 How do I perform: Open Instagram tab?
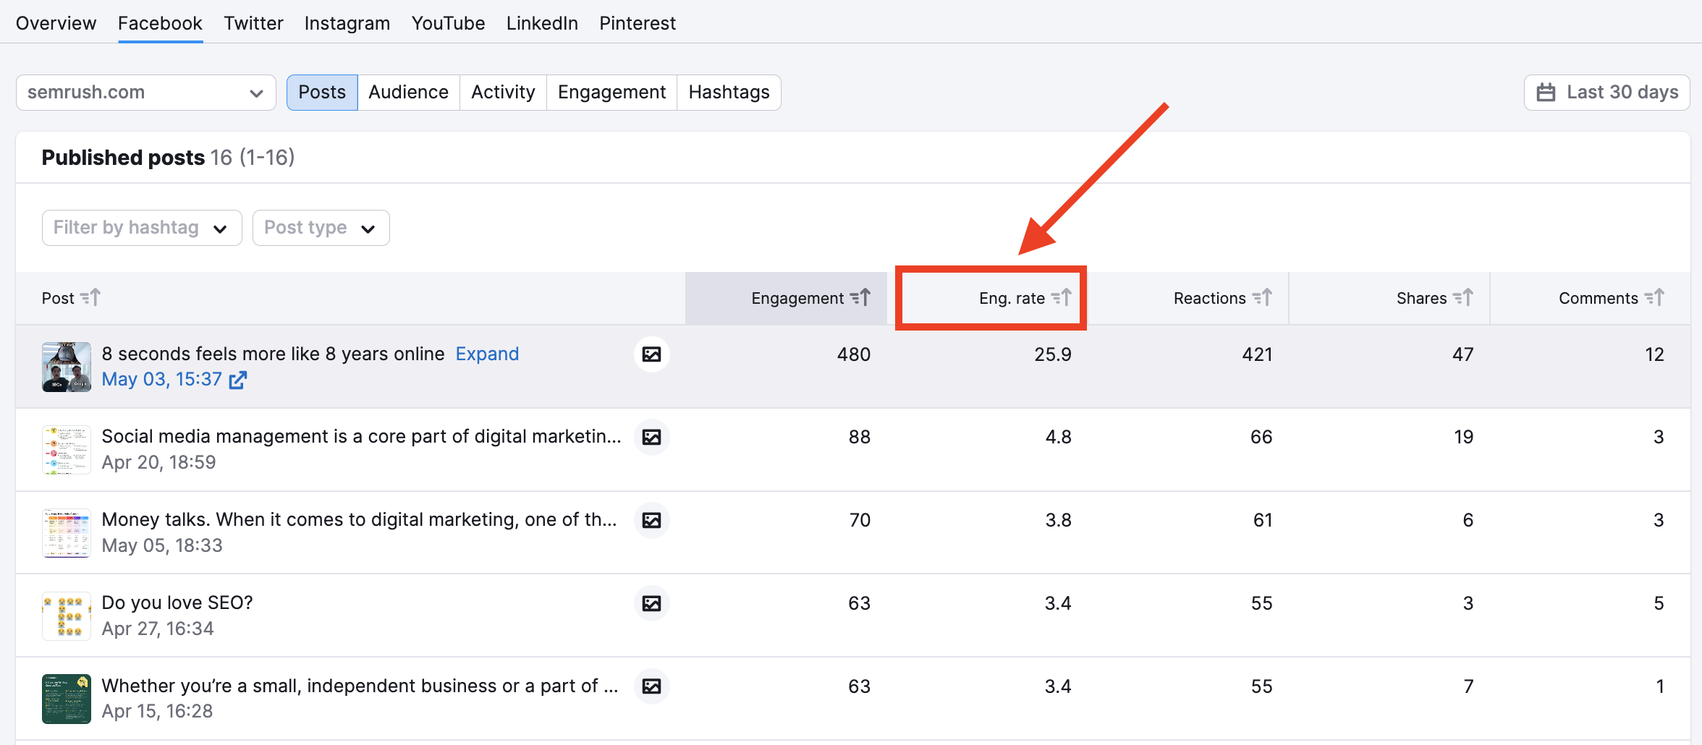pyautogui.click(x=347, y=23)
